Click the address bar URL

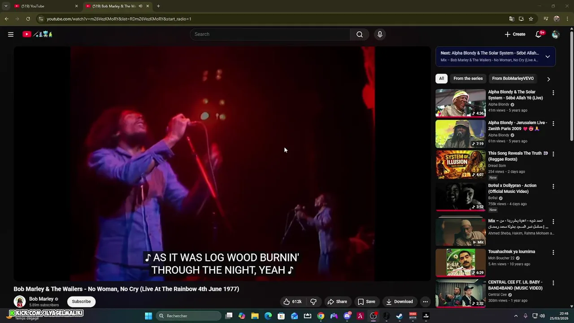(119, 19)
